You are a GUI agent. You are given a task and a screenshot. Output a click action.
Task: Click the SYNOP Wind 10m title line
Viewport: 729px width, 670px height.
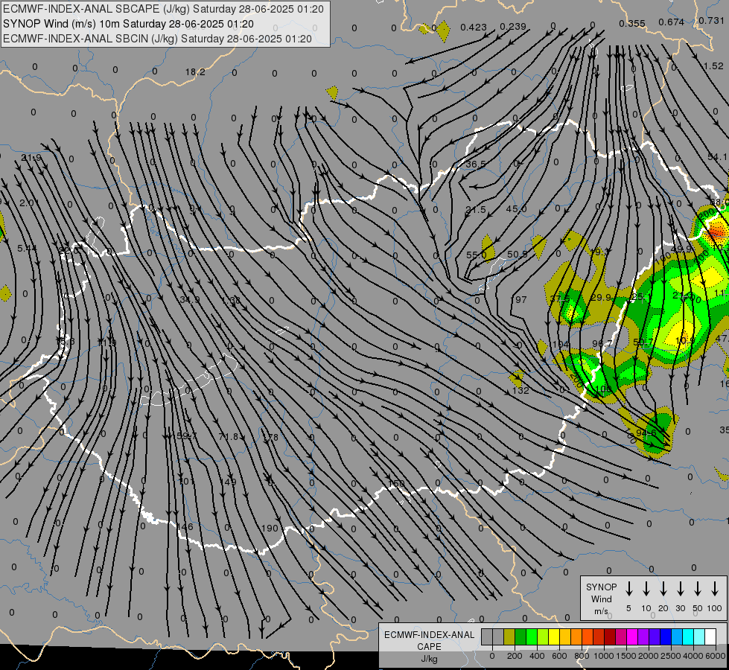128,24
